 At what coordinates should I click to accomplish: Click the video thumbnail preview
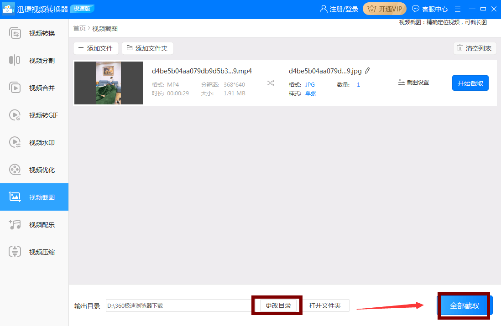[x=109, y=83]
